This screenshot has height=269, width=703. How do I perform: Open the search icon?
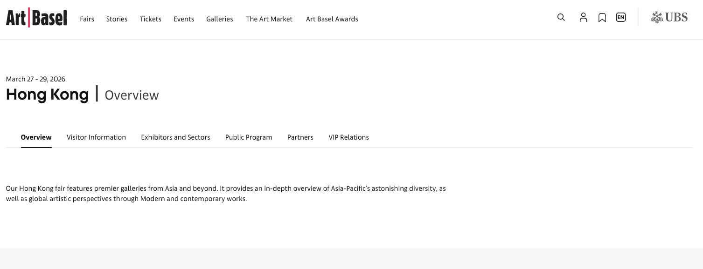coord(561,18)
